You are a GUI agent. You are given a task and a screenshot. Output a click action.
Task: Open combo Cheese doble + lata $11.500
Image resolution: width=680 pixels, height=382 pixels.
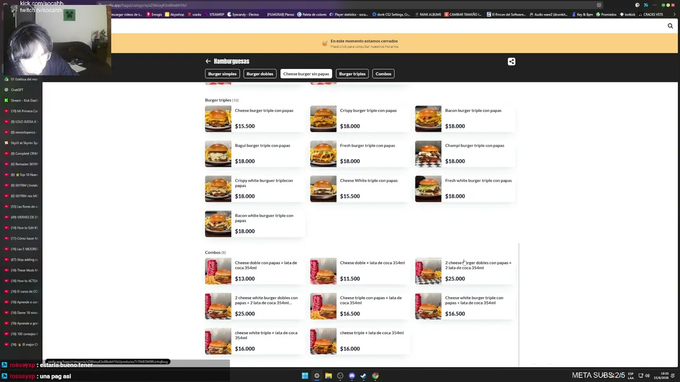click(360, 271)
